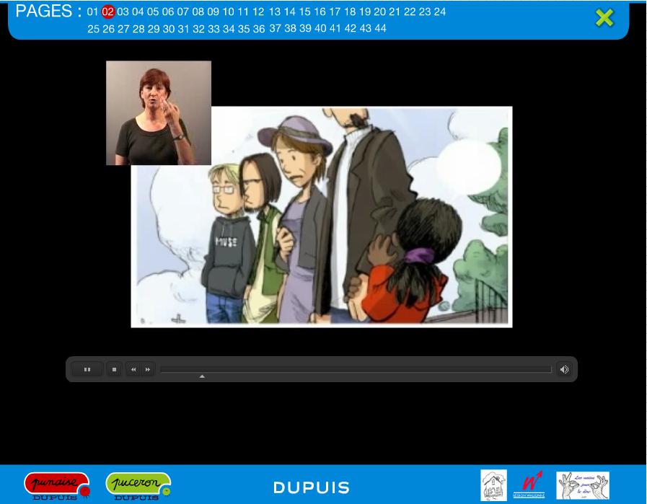The width and height of the screenshot is (647, 504).
Task: Go to page 06
Action: [x=168, y=12]
